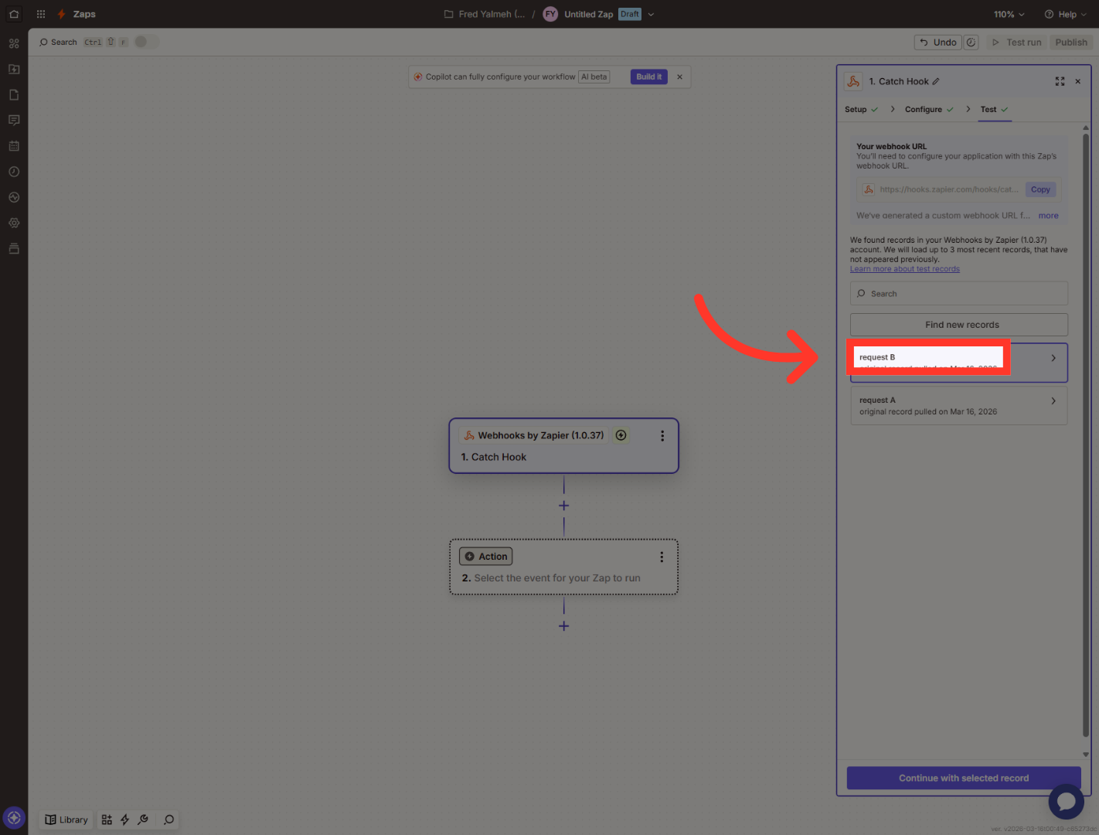Open version history clock beside Undo
The width and height of the screenshot is (1099, 835).
[971, 43]
